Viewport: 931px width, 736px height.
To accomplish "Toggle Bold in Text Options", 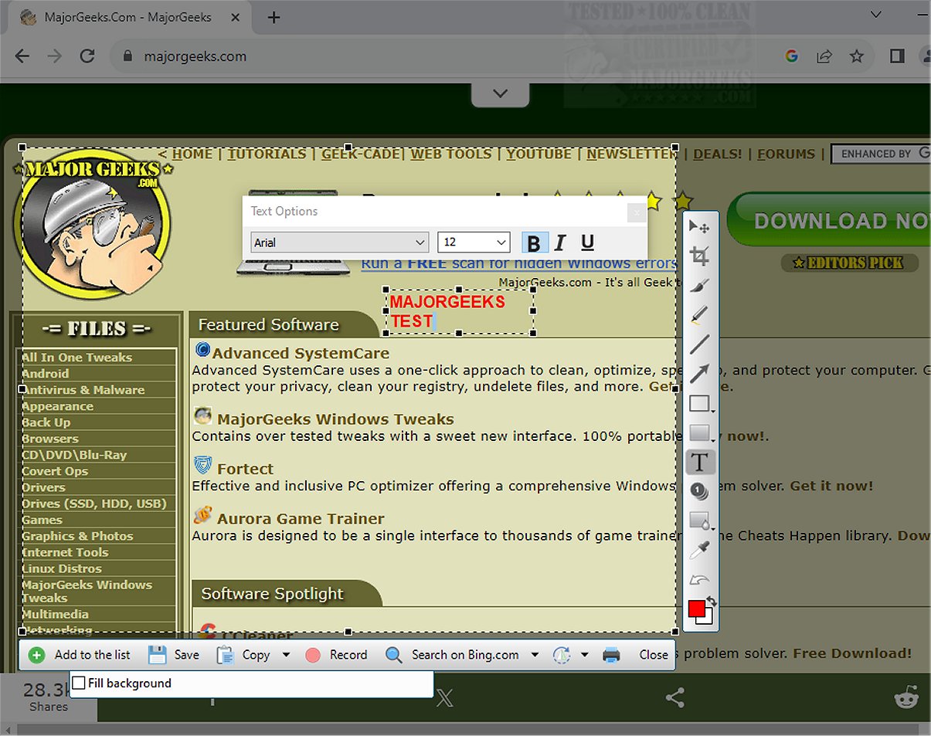I will 533,243.
